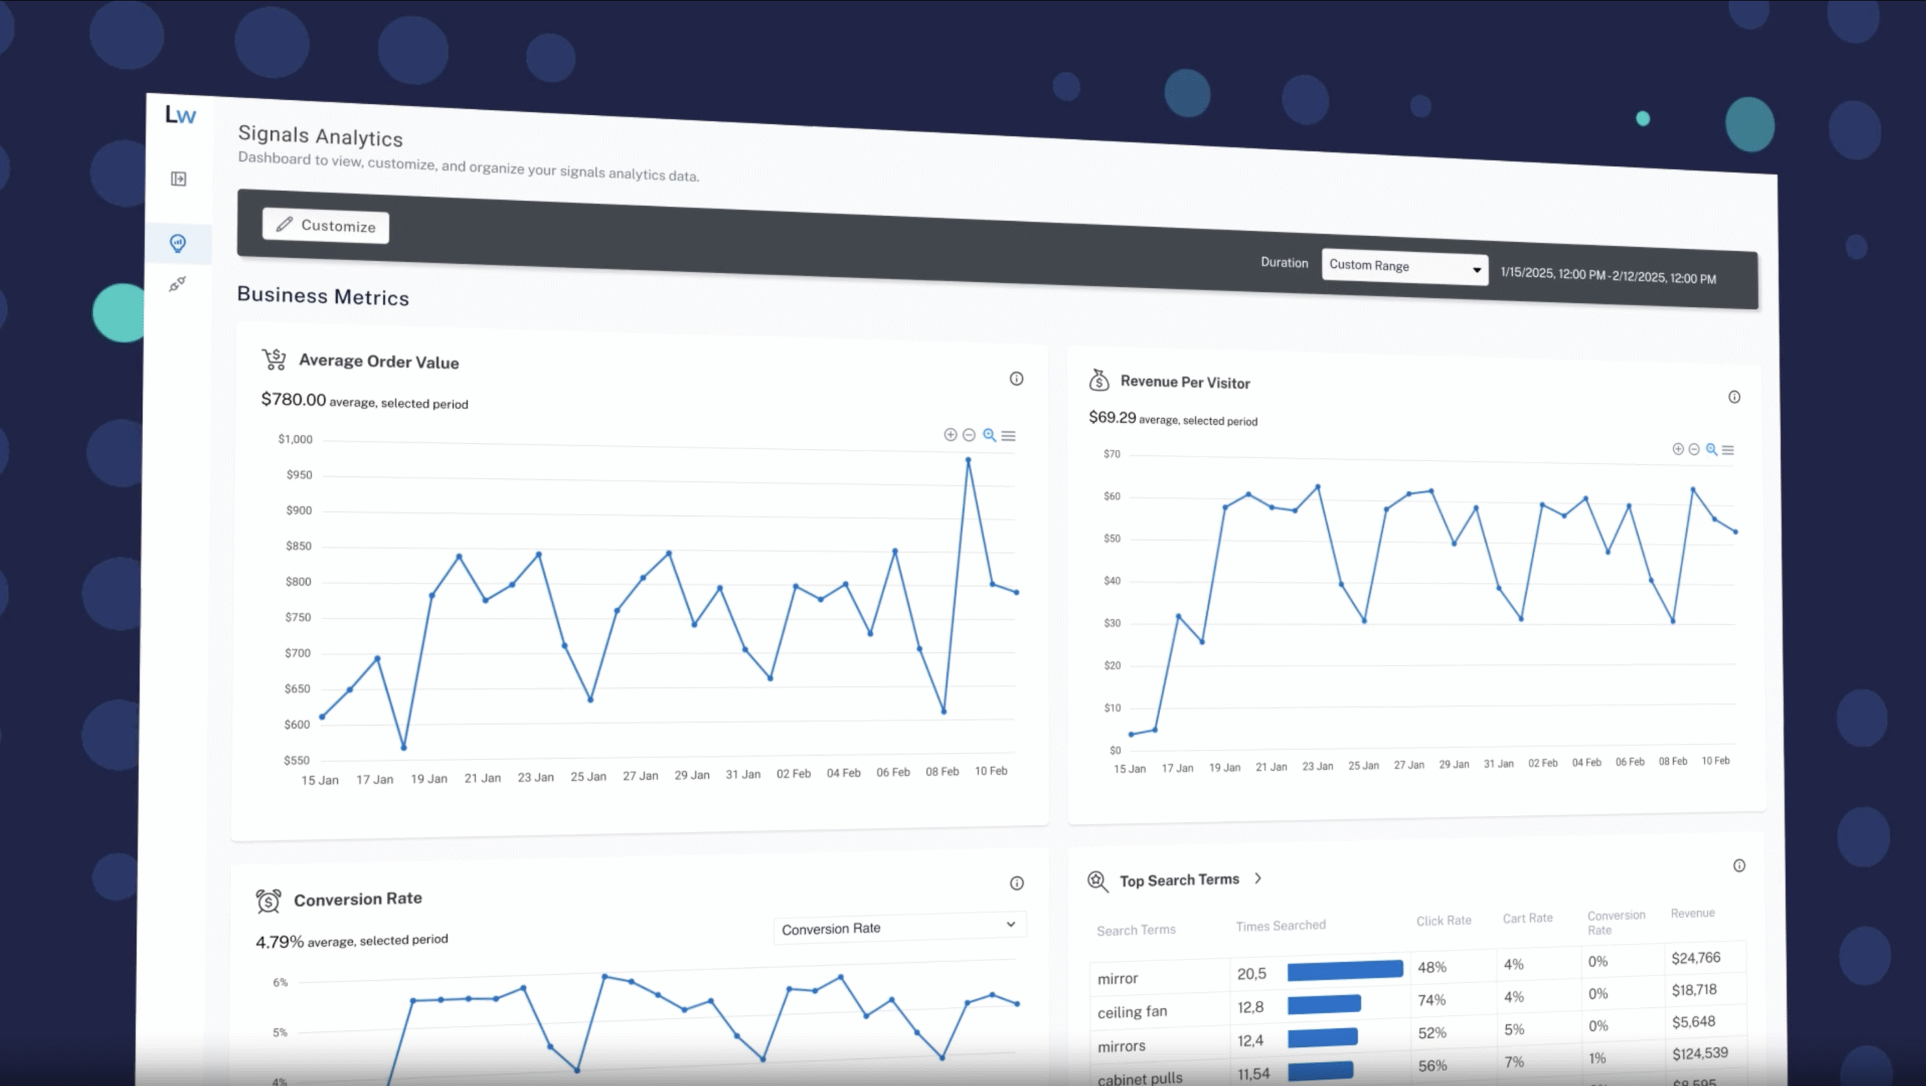Open menu of Average Order Value chart

[x=1009, y=435]
